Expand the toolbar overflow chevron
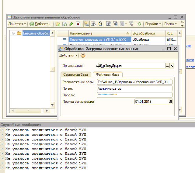195x173 pixels. tap(182, 24)
